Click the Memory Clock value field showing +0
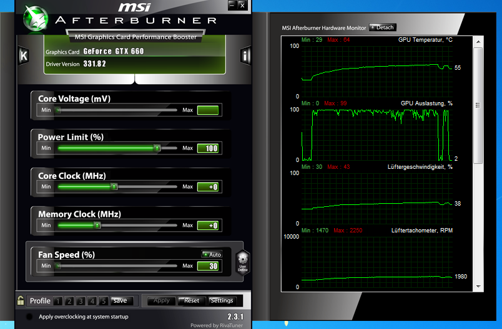The height and width of the screenshot is (329, 502). 208,226
